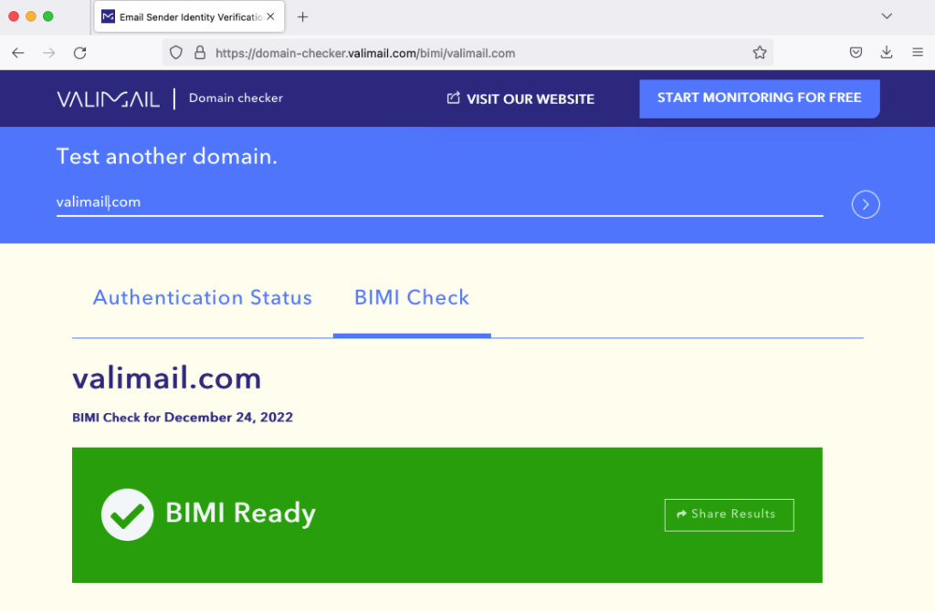Reload the current page
Image resolution: width=935 pixels, height=612 pixels.
(80, 53)
